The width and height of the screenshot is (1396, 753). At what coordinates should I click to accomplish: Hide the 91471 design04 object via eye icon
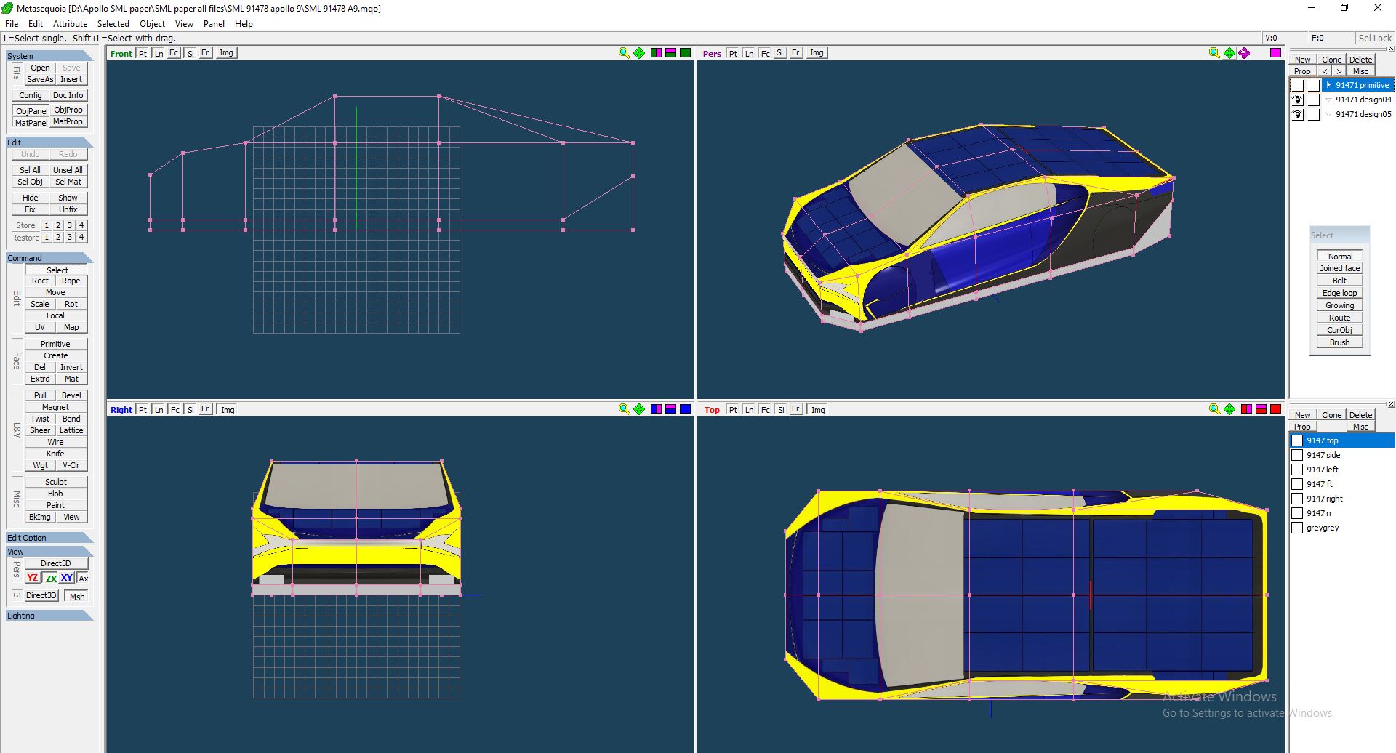click(1297, 100)
